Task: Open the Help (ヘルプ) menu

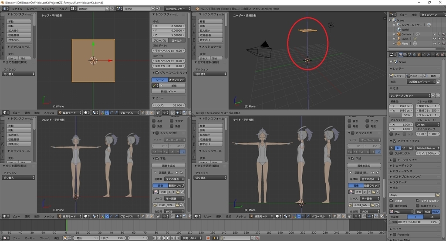Action: point(63,9)
